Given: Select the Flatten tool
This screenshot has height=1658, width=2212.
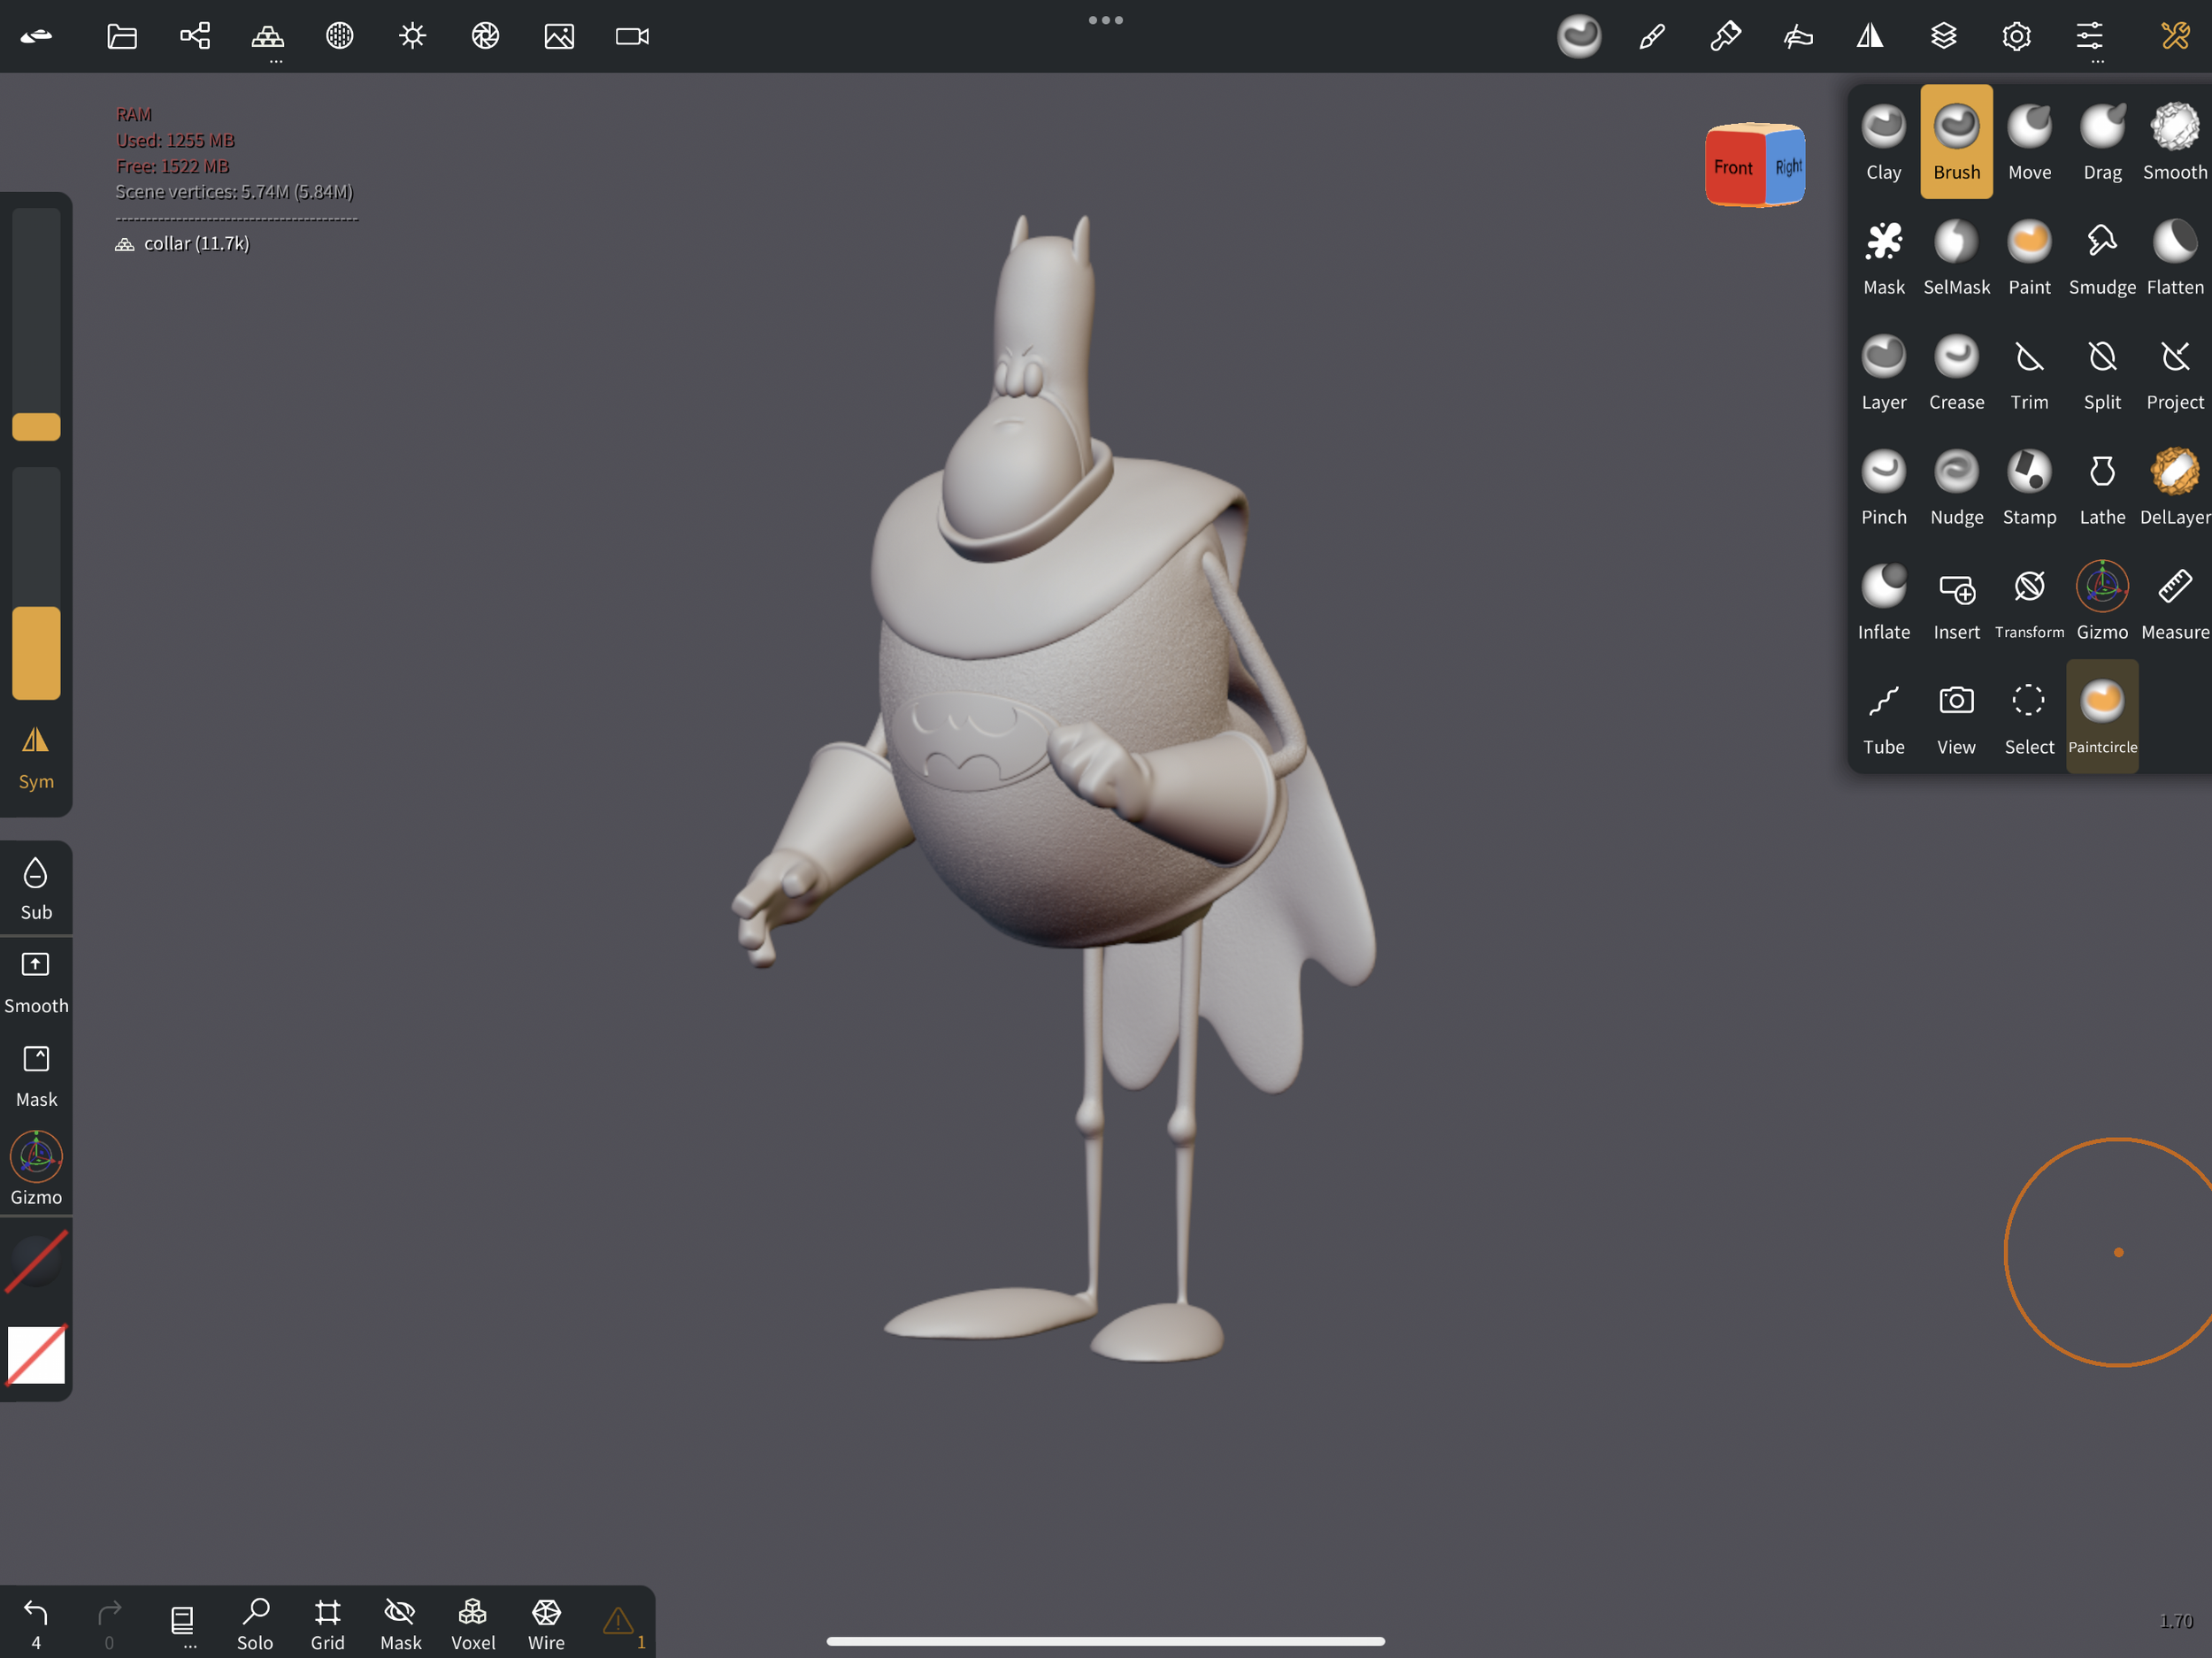Looking at the screenshot, I should coord(2174,257).
